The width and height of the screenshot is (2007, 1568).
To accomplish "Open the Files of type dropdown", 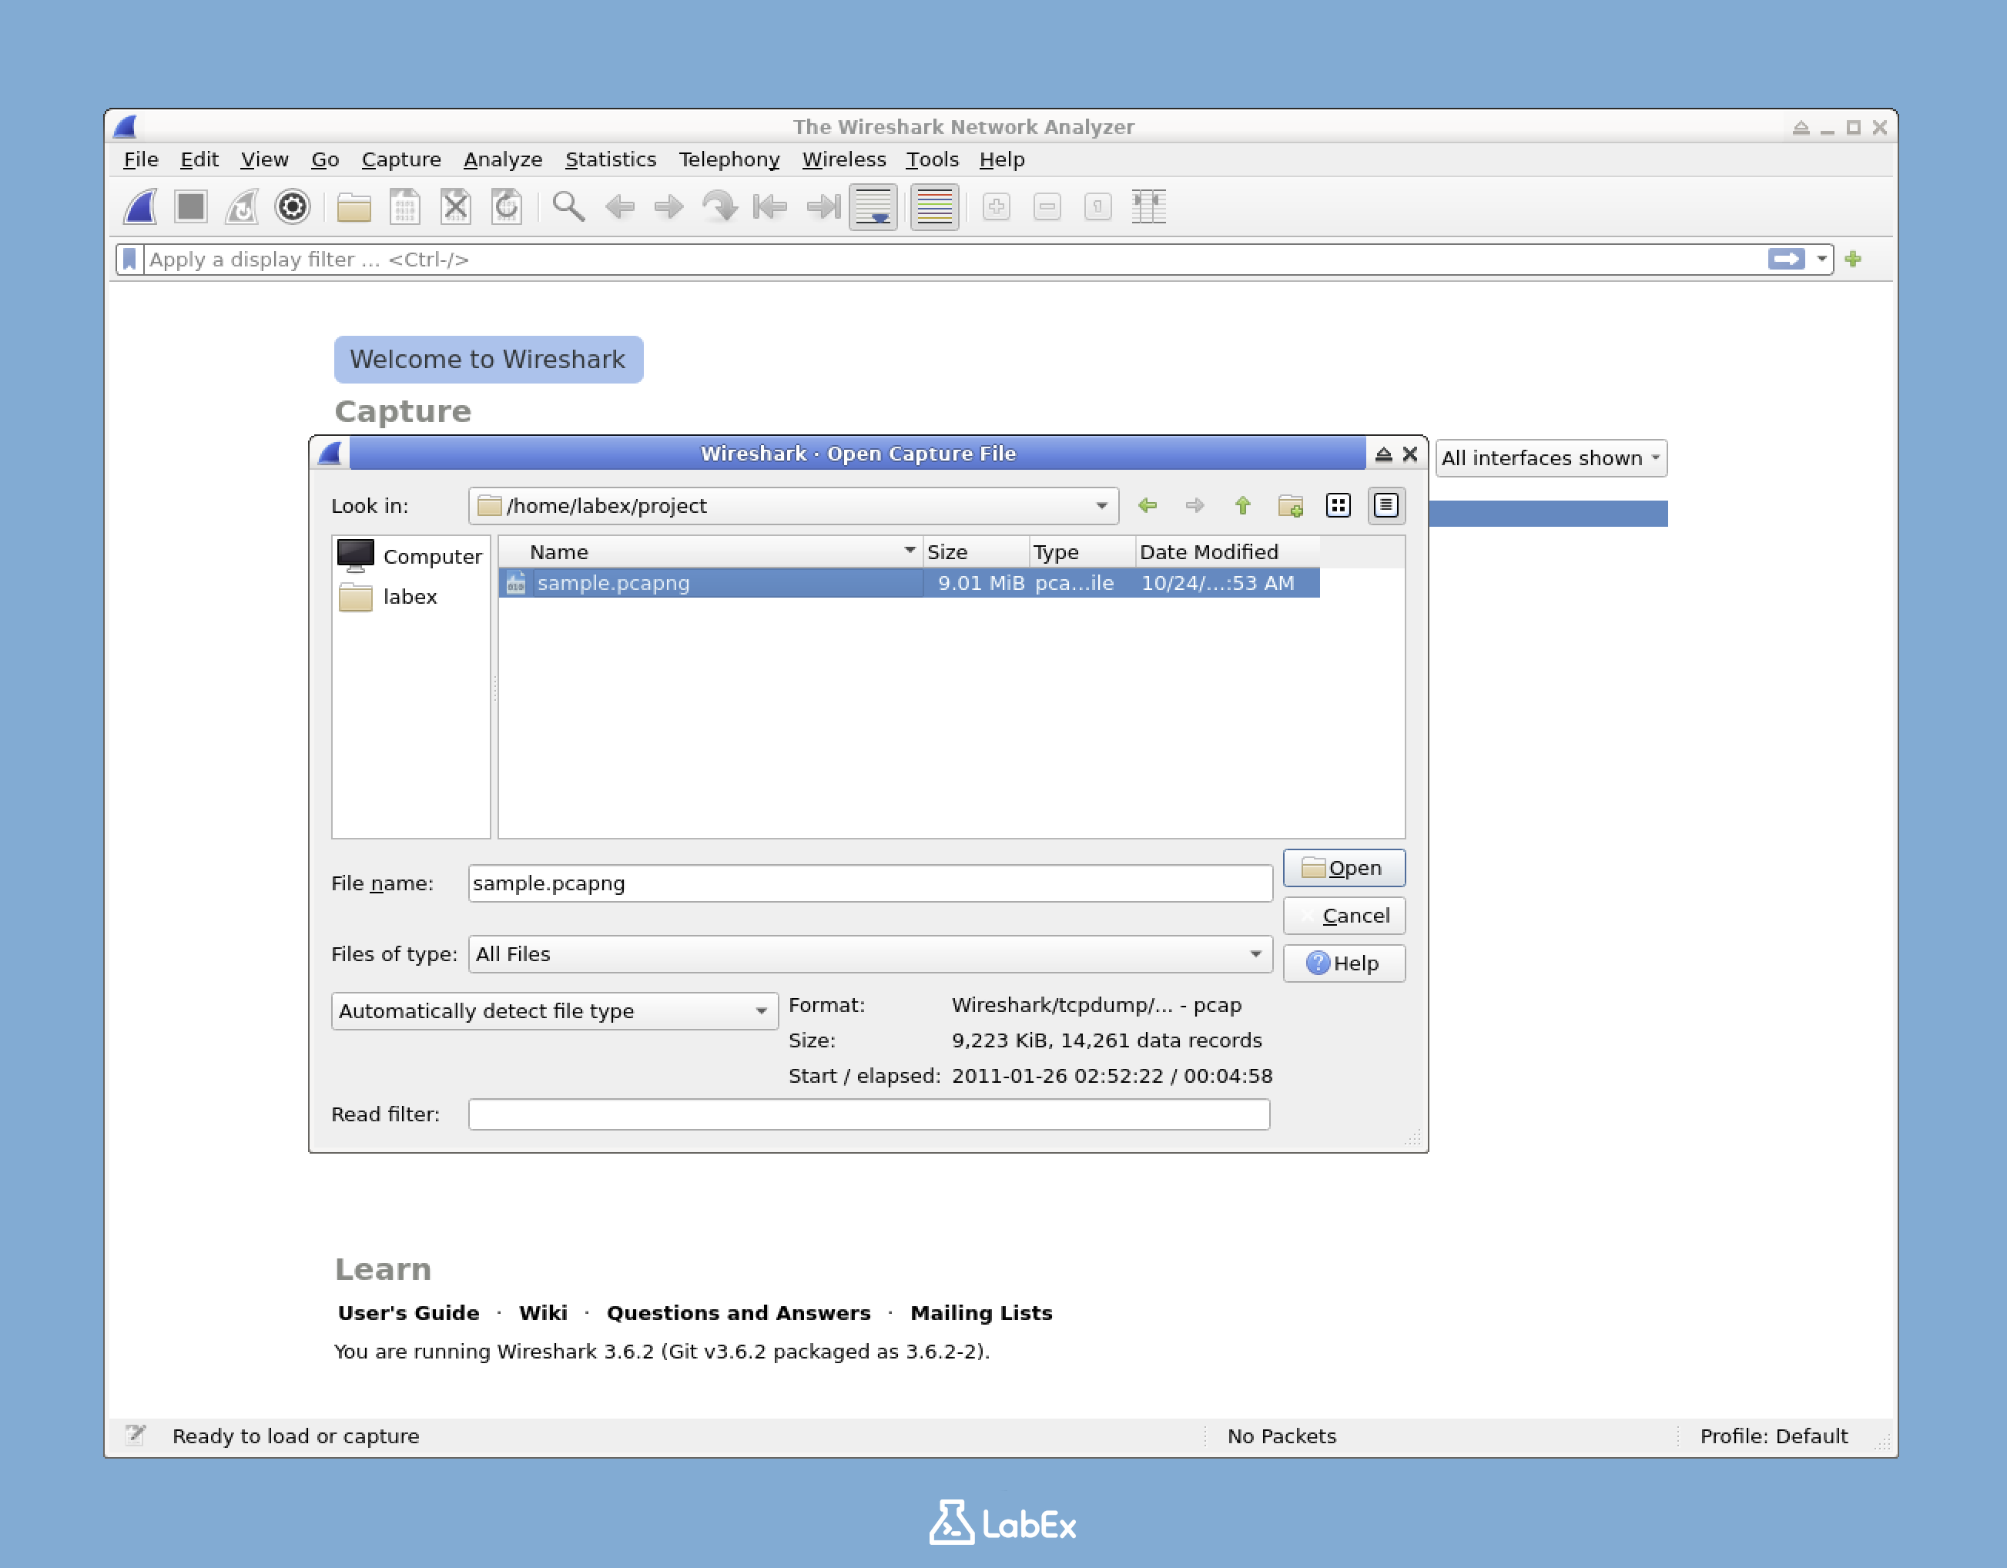I will point(1257,954).
